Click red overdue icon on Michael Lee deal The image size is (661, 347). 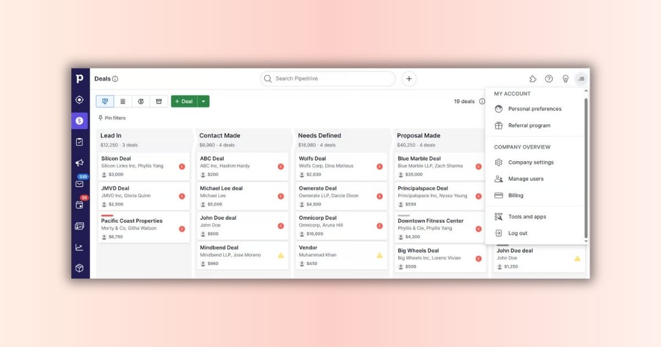click(x=281, y=196)
